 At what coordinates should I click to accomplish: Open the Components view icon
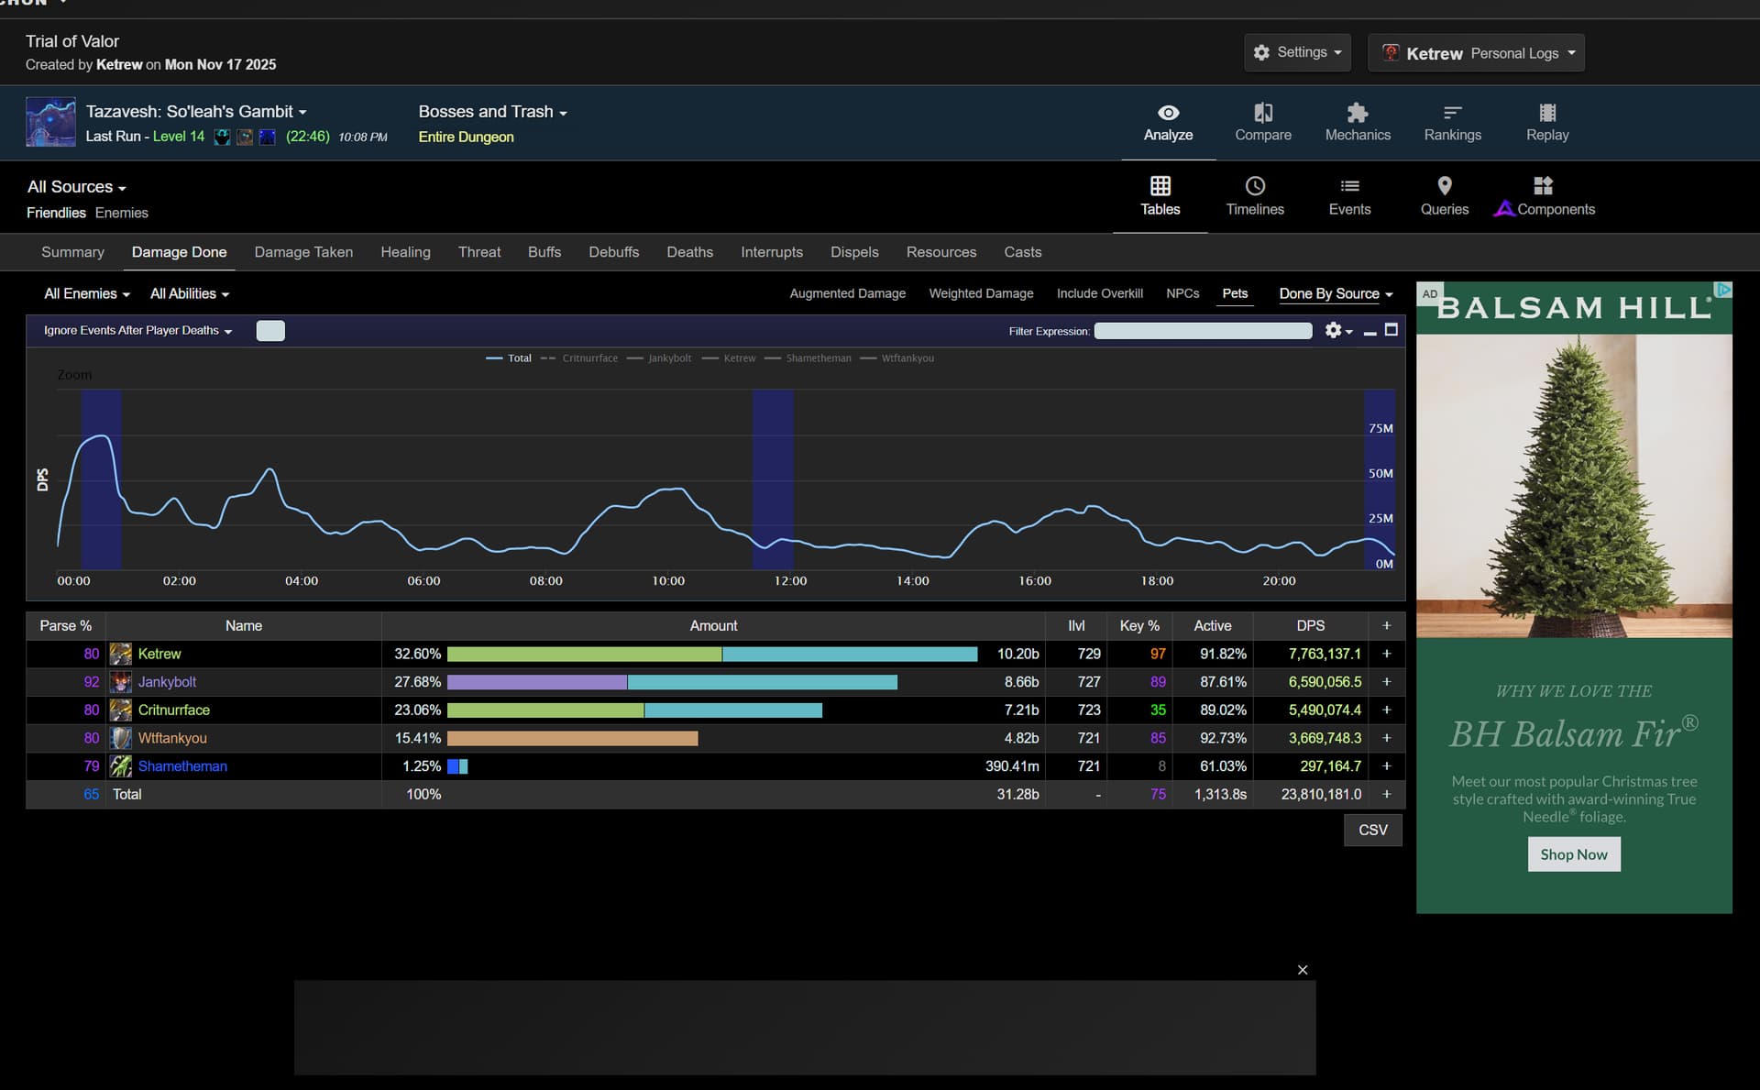(x=1544, y=187)
